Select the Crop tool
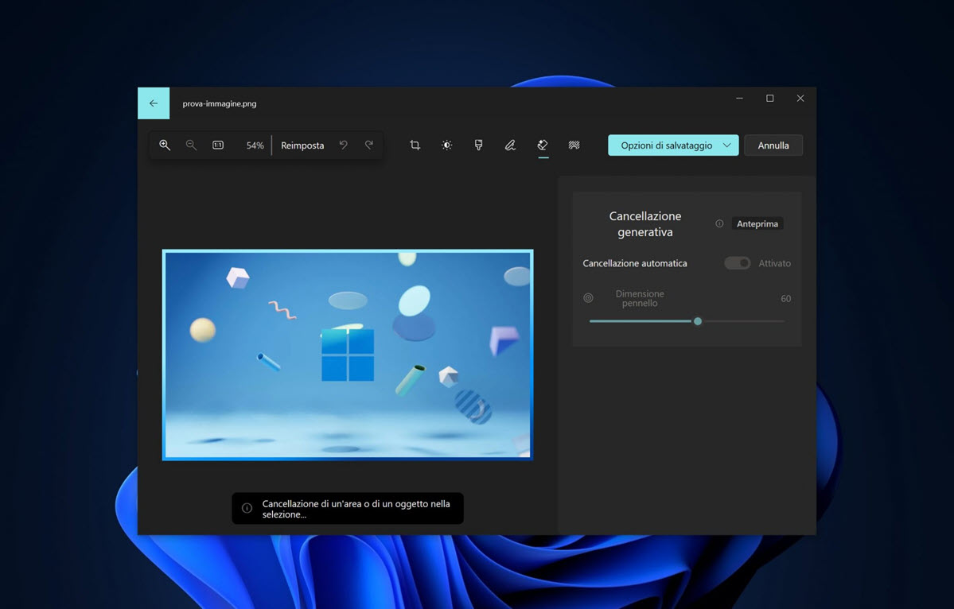The width and height of the screenshot is (954, 609). [x=415, y=145]
